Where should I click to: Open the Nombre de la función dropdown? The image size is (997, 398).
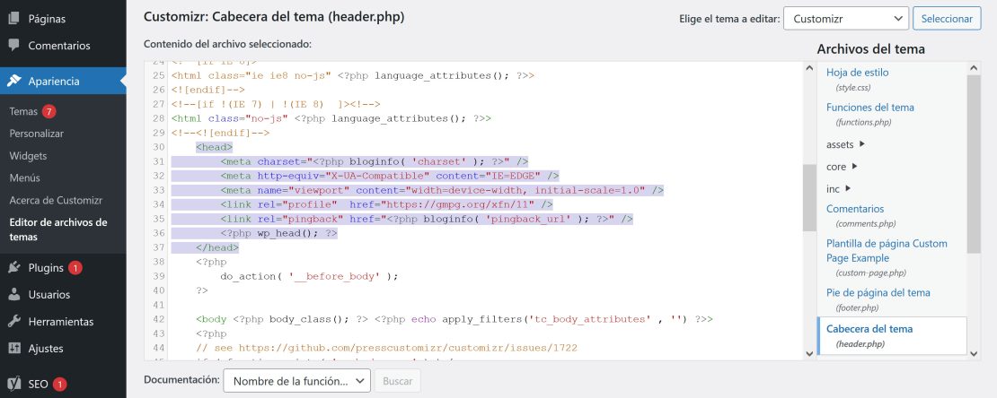click(297, 381)
